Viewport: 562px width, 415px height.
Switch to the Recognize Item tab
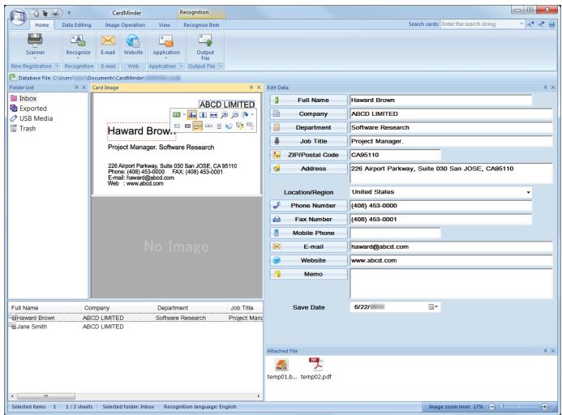[x=201, y=25]
